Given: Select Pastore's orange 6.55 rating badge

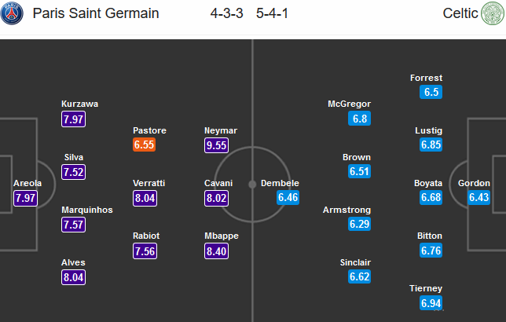Looking at the screenshot, I should (144, 145).
